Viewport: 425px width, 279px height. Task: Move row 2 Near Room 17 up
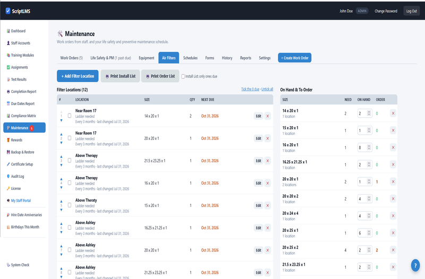pyautogui.click(x=61, y=134)
